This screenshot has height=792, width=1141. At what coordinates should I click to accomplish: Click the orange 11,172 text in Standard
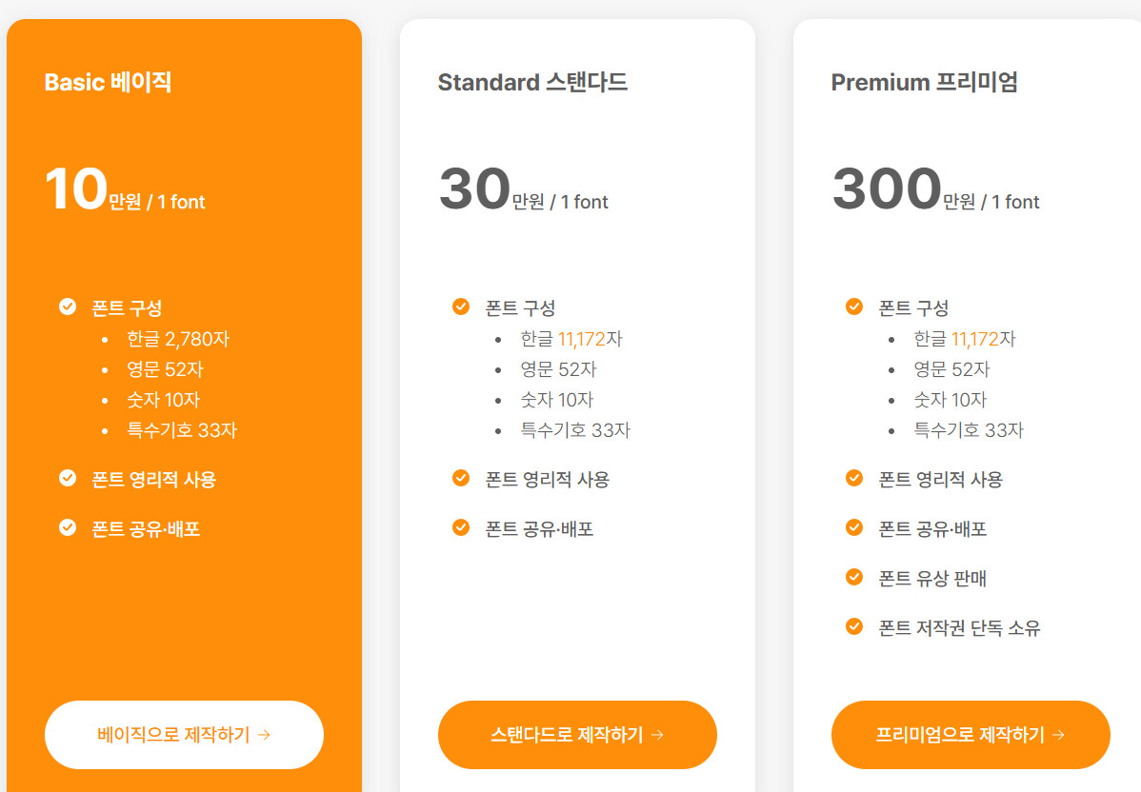coord(582,339)
